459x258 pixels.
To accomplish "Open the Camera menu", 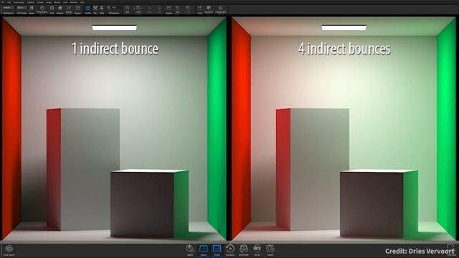I will pos(40,2).
